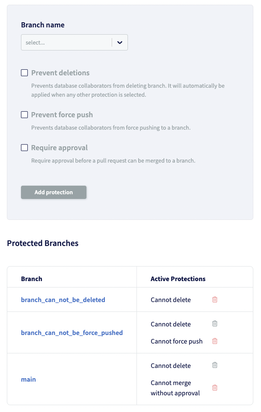Open the branch_can_not_be_deleted branch link

tap(63, 299)
